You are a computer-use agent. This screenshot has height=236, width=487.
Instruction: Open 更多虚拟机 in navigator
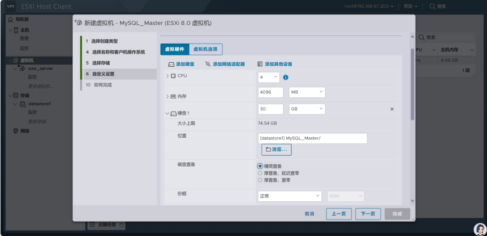41,86
